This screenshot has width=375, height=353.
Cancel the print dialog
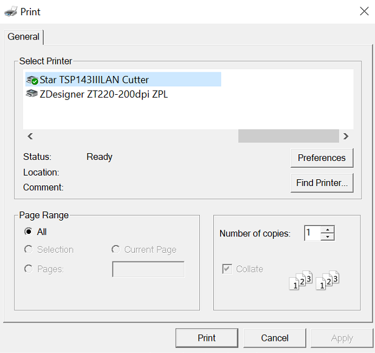click(x=275, y=338)
